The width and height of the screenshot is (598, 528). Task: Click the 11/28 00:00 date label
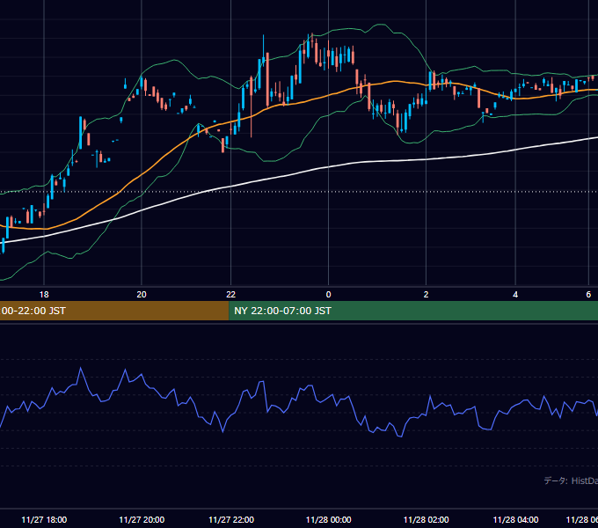[x=329, y=519]
